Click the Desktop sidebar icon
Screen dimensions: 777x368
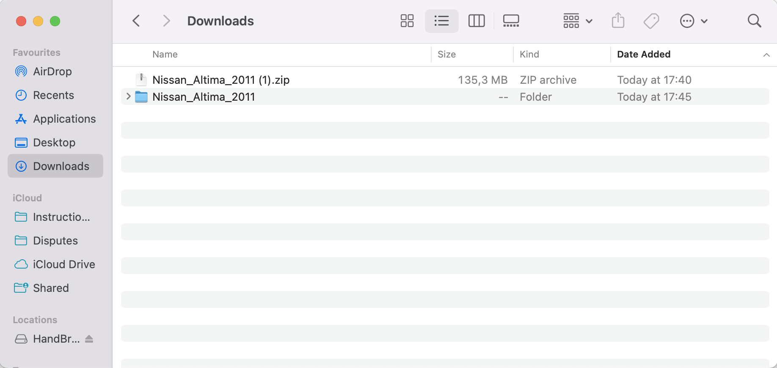21,143
